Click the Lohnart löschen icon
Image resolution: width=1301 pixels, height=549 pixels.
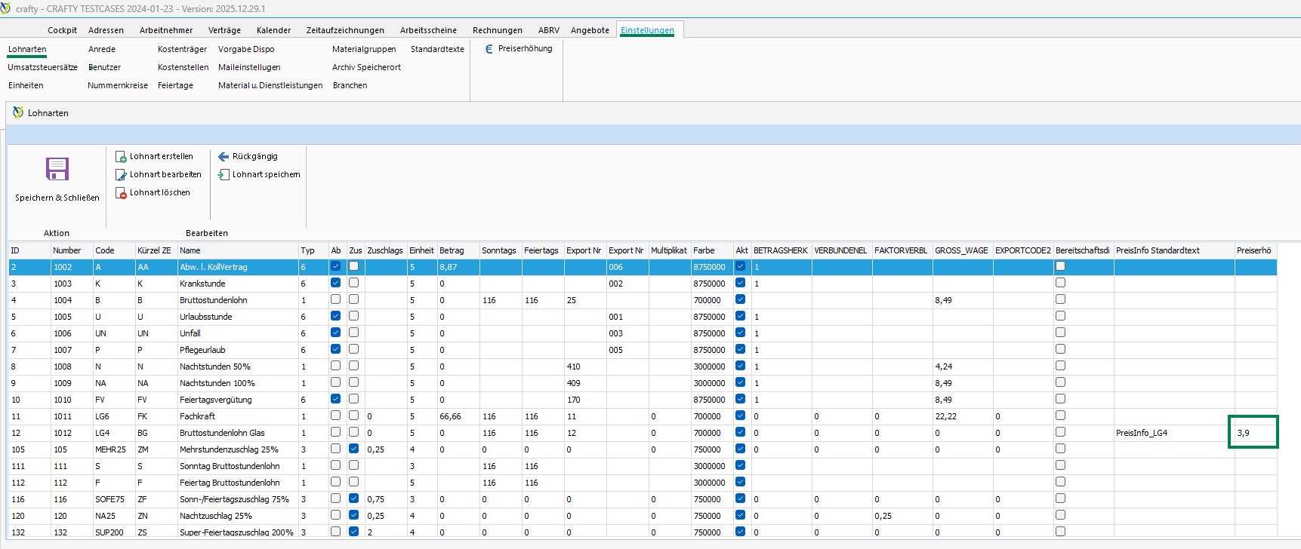click(121, 193)
